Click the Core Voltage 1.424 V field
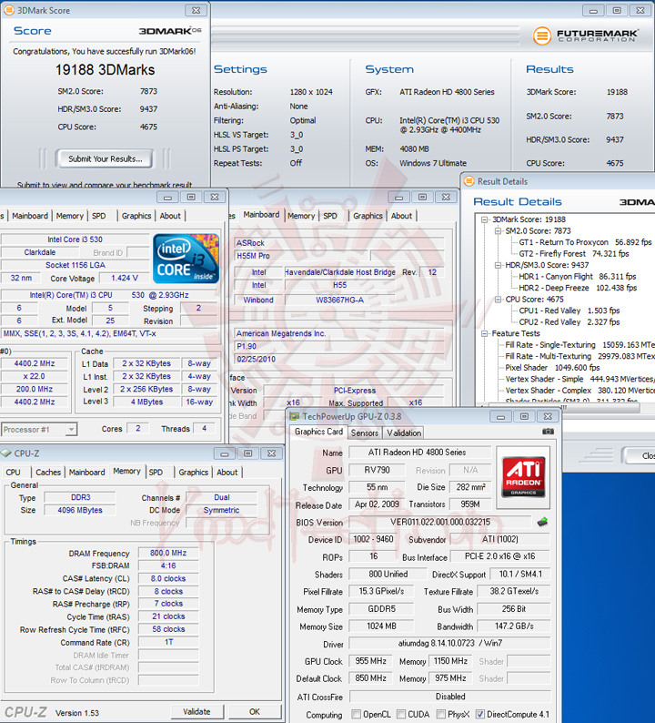Viewport: 655px width, 723px height. tap(125, 278)
